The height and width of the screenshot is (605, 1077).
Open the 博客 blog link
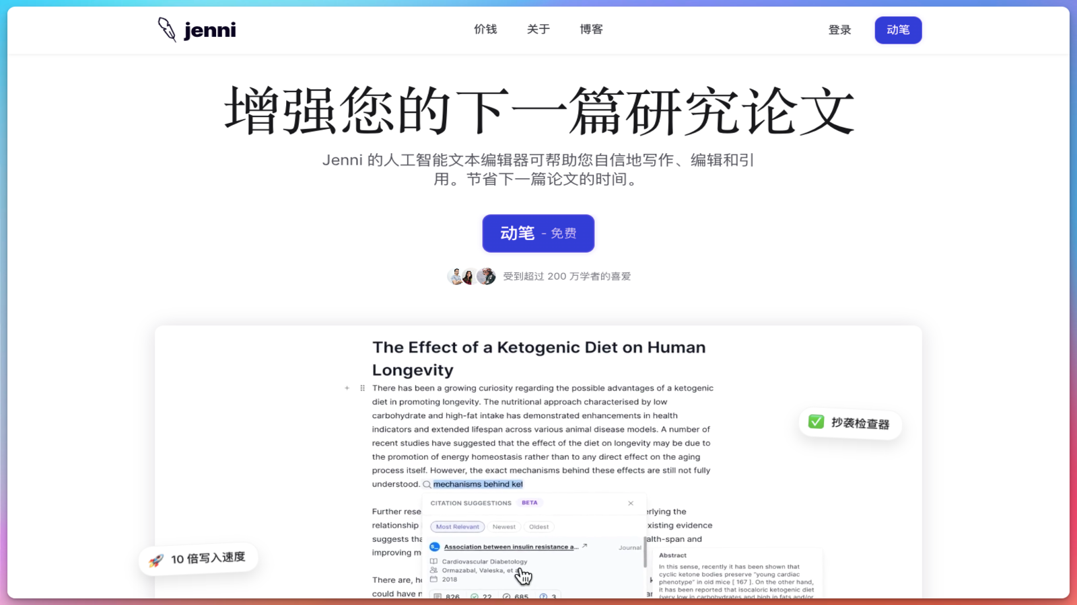coord(592,30)
